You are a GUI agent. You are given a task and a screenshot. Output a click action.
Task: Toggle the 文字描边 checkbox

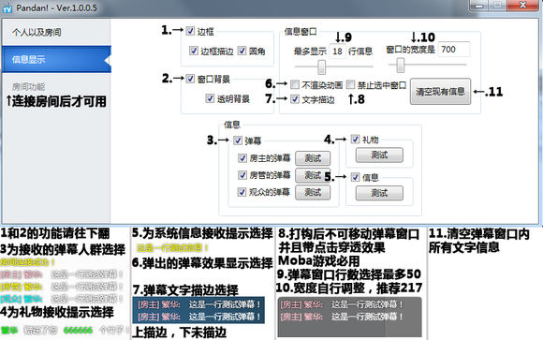pyautogui.click(x=295, y=99)
